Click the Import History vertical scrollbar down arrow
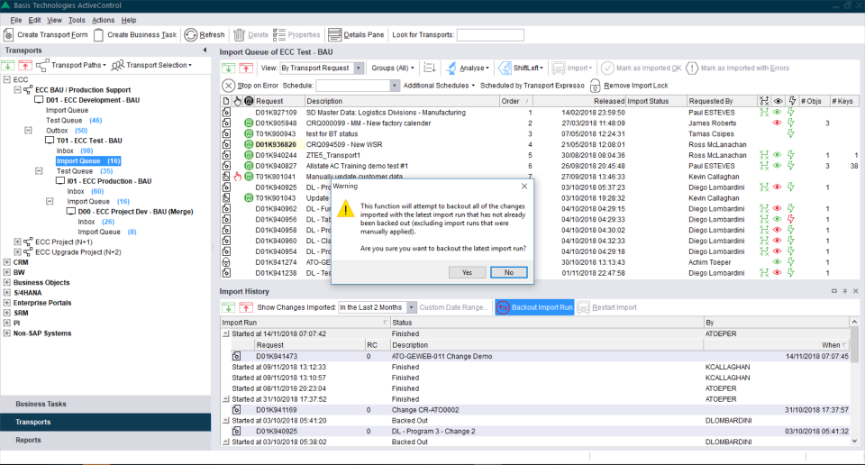This screenshot has width=865, height=465. click(x=854, y=441)
